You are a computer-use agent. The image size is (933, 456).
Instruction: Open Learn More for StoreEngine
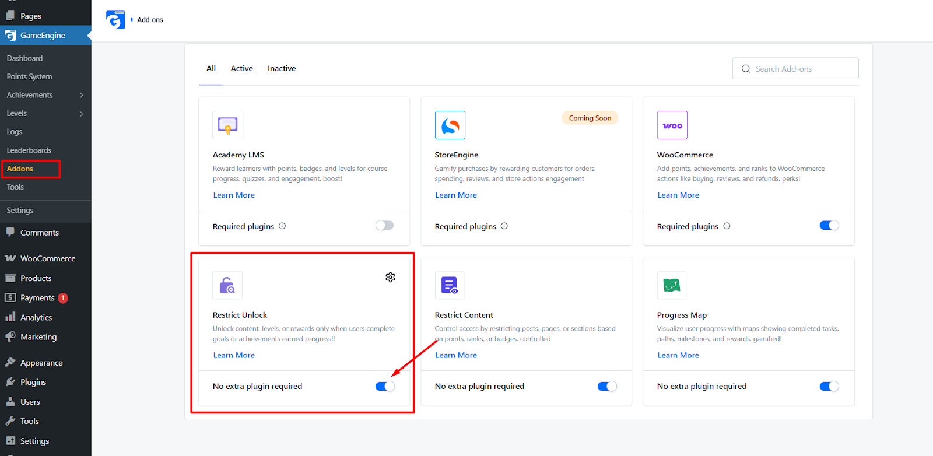[x=456, y=195]
